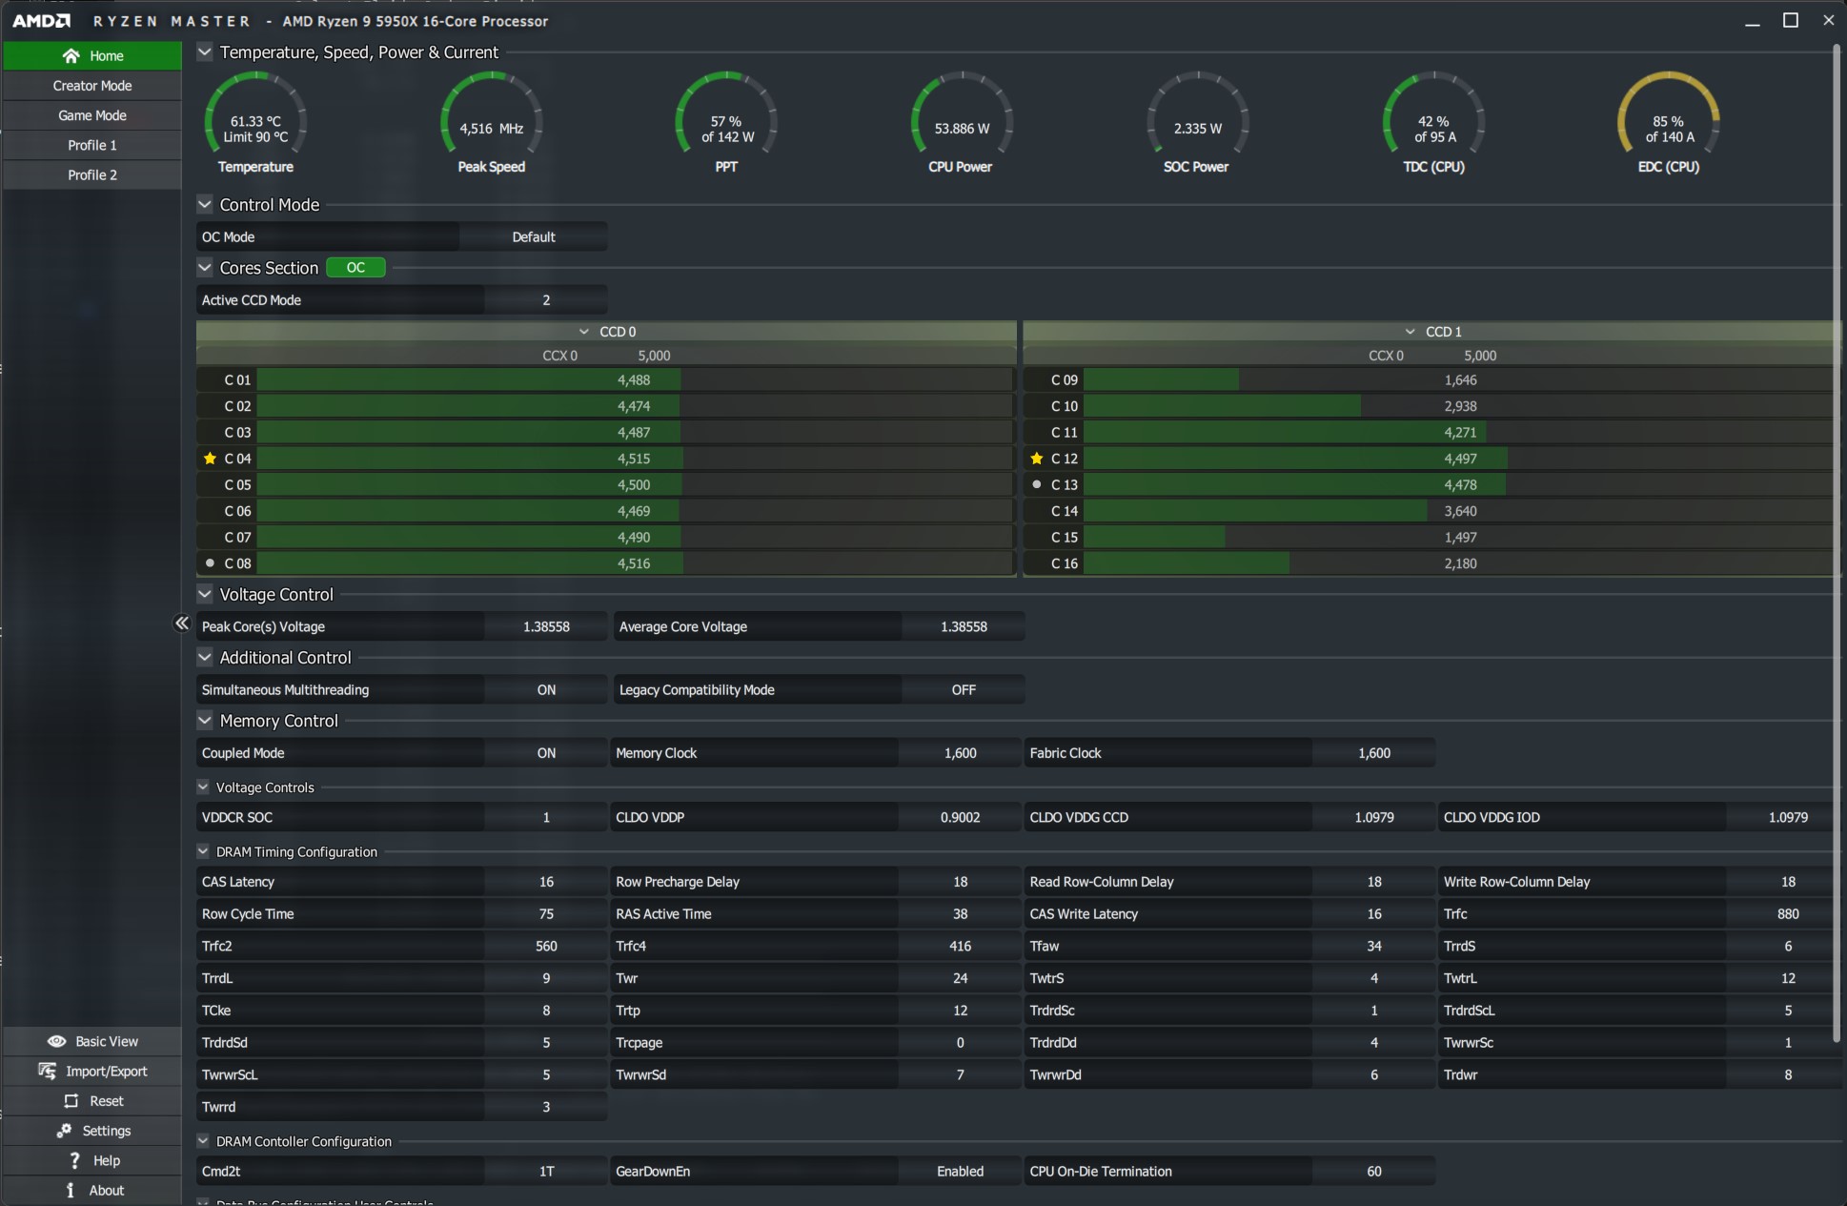The height and width of the screenshot is (1206, 1847).
Task: Click the CLDO VDDP value 0.9002
Action: [960, 817]
